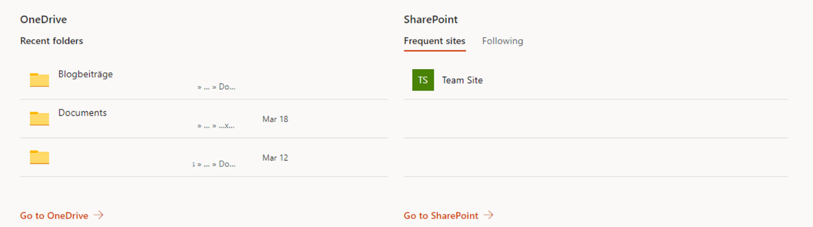Select the Frequent sites tab
Image resolution: width=813 pixels, height=227 pixels.
point(434,41)
